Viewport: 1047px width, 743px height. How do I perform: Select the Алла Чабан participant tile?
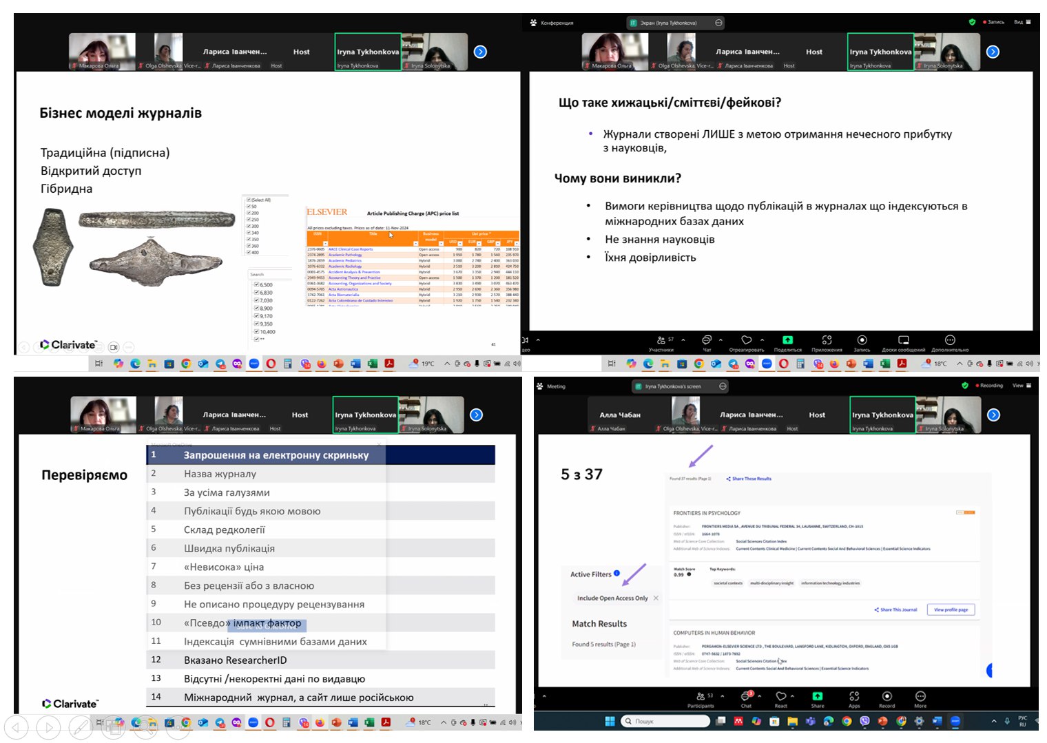[x=620, y=415]
